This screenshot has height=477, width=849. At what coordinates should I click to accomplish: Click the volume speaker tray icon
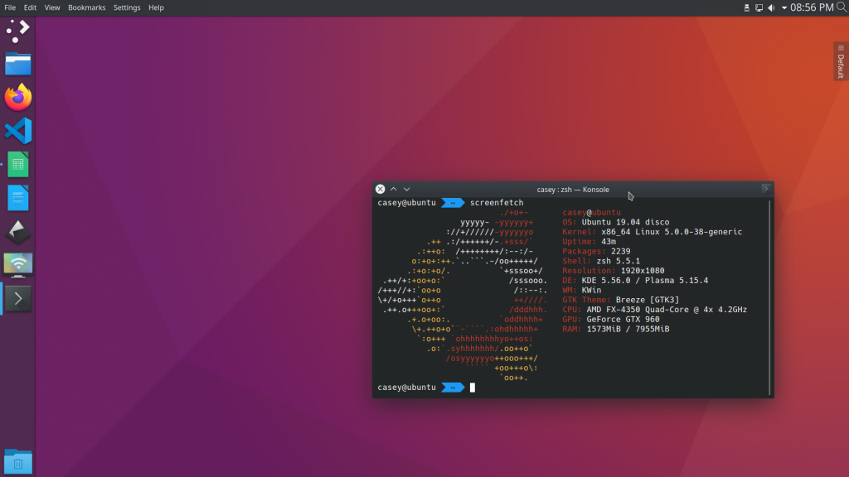(x=771, y=7)
